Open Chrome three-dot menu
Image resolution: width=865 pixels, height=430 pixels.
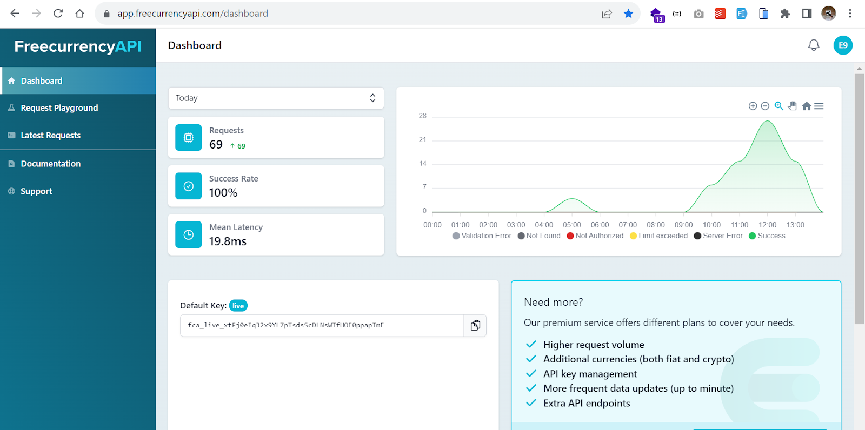[x=850, y=14]
